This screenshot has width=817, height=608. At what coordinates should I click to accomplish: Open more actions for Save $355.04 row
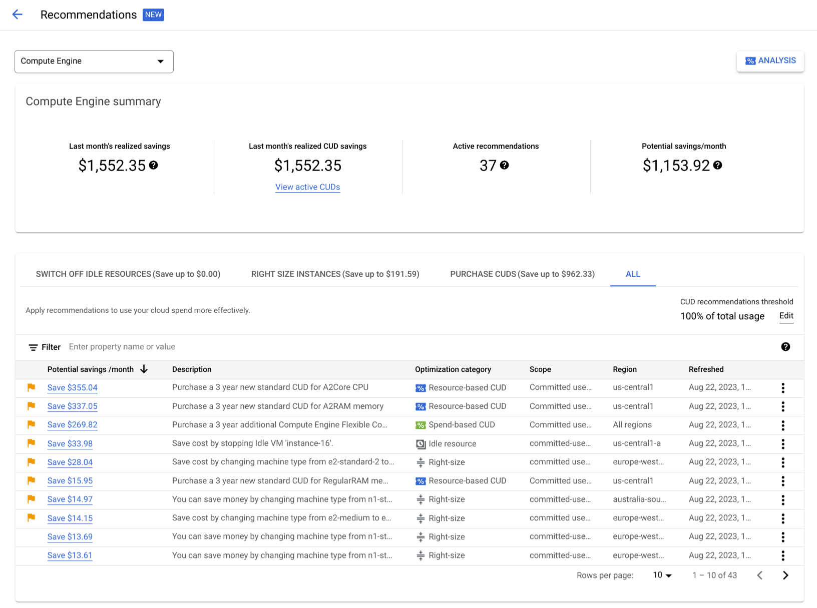point(783,388)
